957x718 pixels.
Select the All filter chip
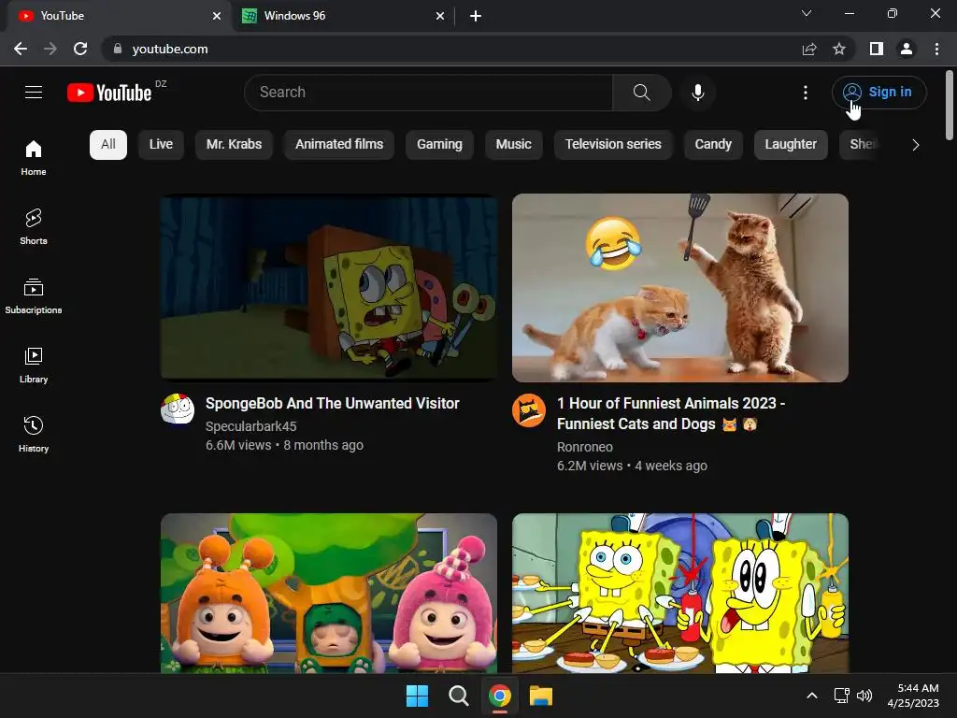[x=108, y=145]
